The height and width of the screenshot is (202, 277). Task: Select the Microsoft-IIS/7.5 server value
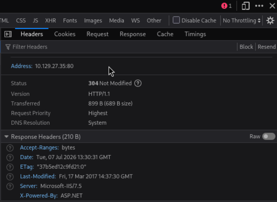(x=61, y=186)
